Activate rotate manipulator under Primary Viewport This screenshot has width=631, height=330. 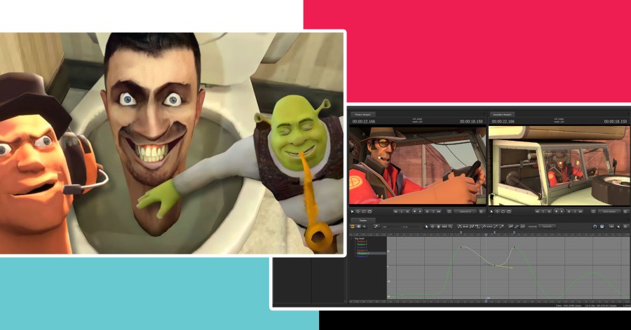[x=364, y=212]
